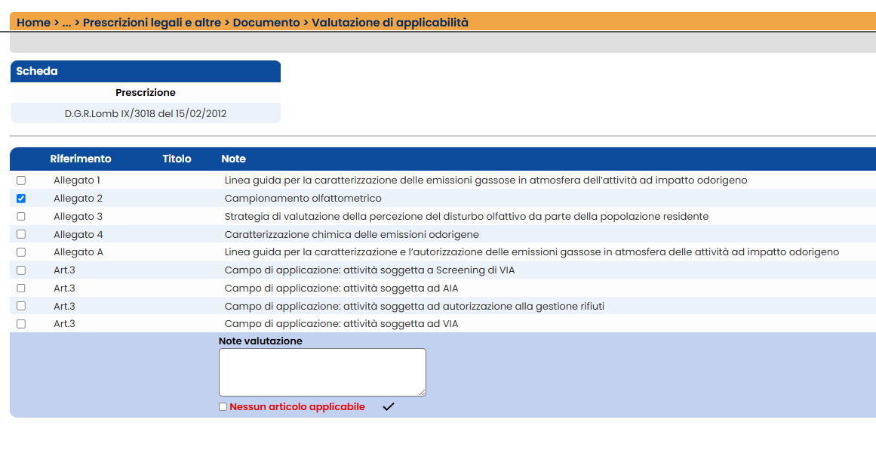
Task: Open the collapsed breadcrumb ellipsis
Action: coord(66,23)
